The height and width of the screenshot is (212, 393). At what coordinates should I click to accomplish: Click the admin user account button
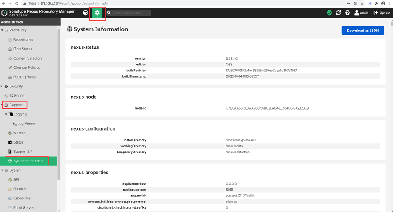tap(361, 13)
